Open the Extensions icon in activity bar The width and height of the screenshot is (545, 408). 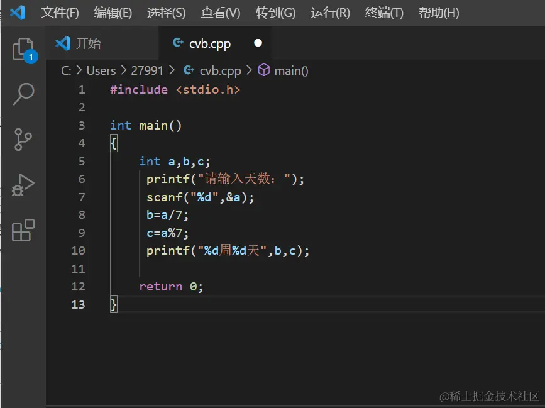(x=23, y=229)
